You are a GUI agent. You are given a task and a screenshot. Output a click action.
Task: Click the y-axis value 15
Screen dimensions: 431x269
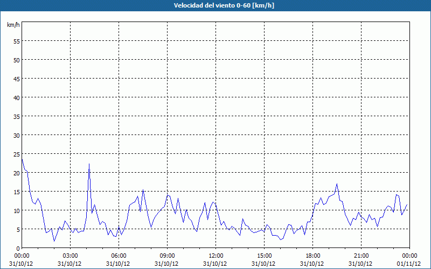pyautogui.click(x=17, y=192)
